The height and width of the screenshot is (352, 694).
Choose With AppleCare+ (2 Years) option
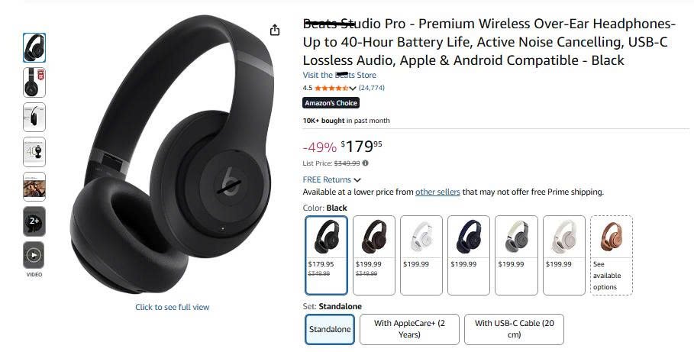[x=409, y=329]
